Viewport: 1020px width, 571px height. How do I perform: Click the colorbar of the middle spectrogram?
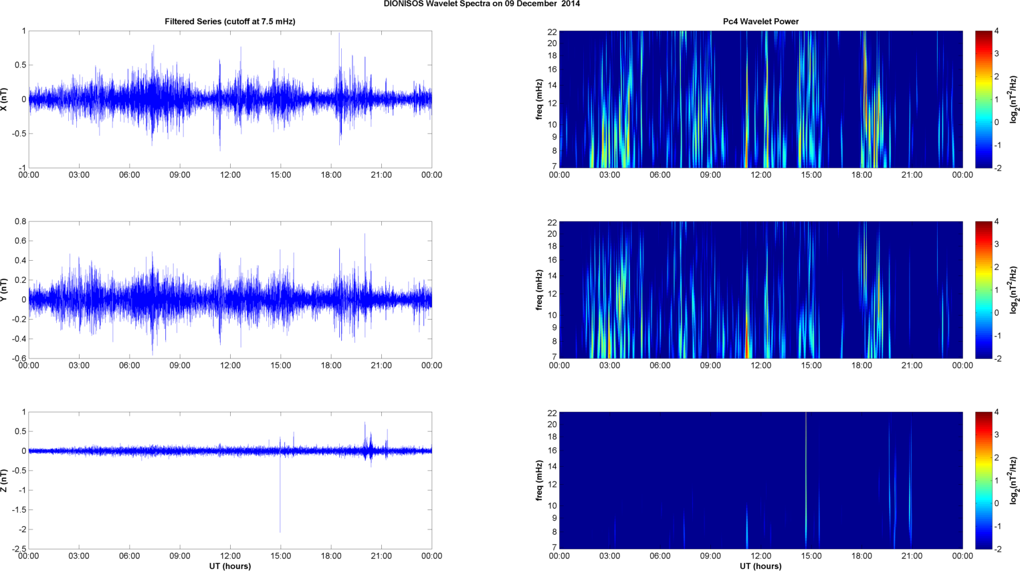coord(983,290)
